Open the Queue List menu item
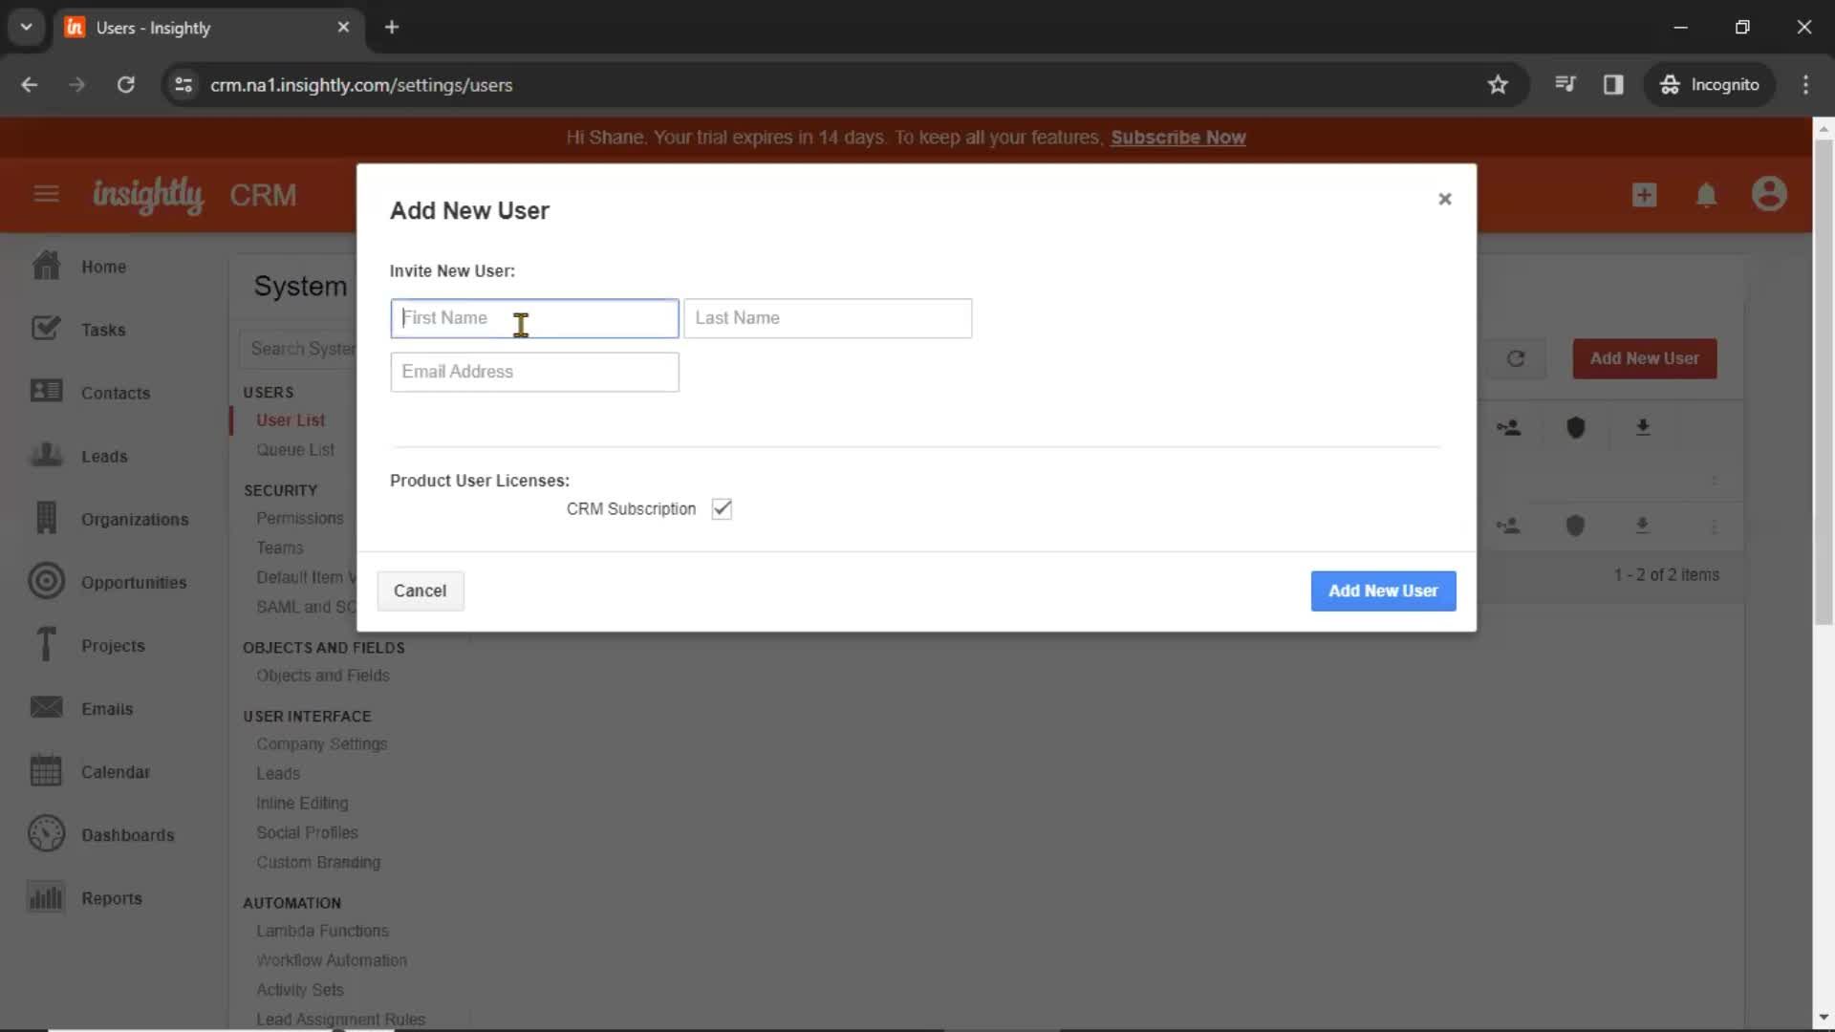 click(295, 448)
